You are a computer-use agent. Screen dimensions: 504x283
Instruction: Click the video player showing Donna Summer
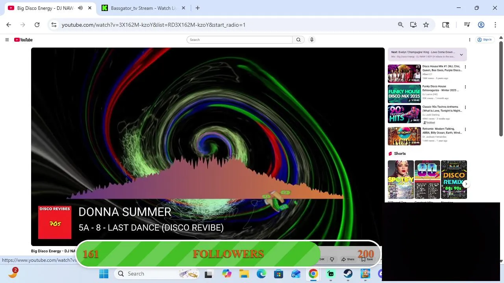point(208,146)
